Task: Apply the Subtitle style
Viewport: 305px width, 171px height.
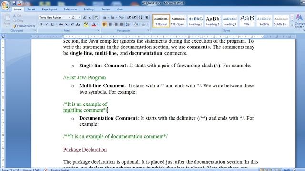Action: [x=264, y=20]
